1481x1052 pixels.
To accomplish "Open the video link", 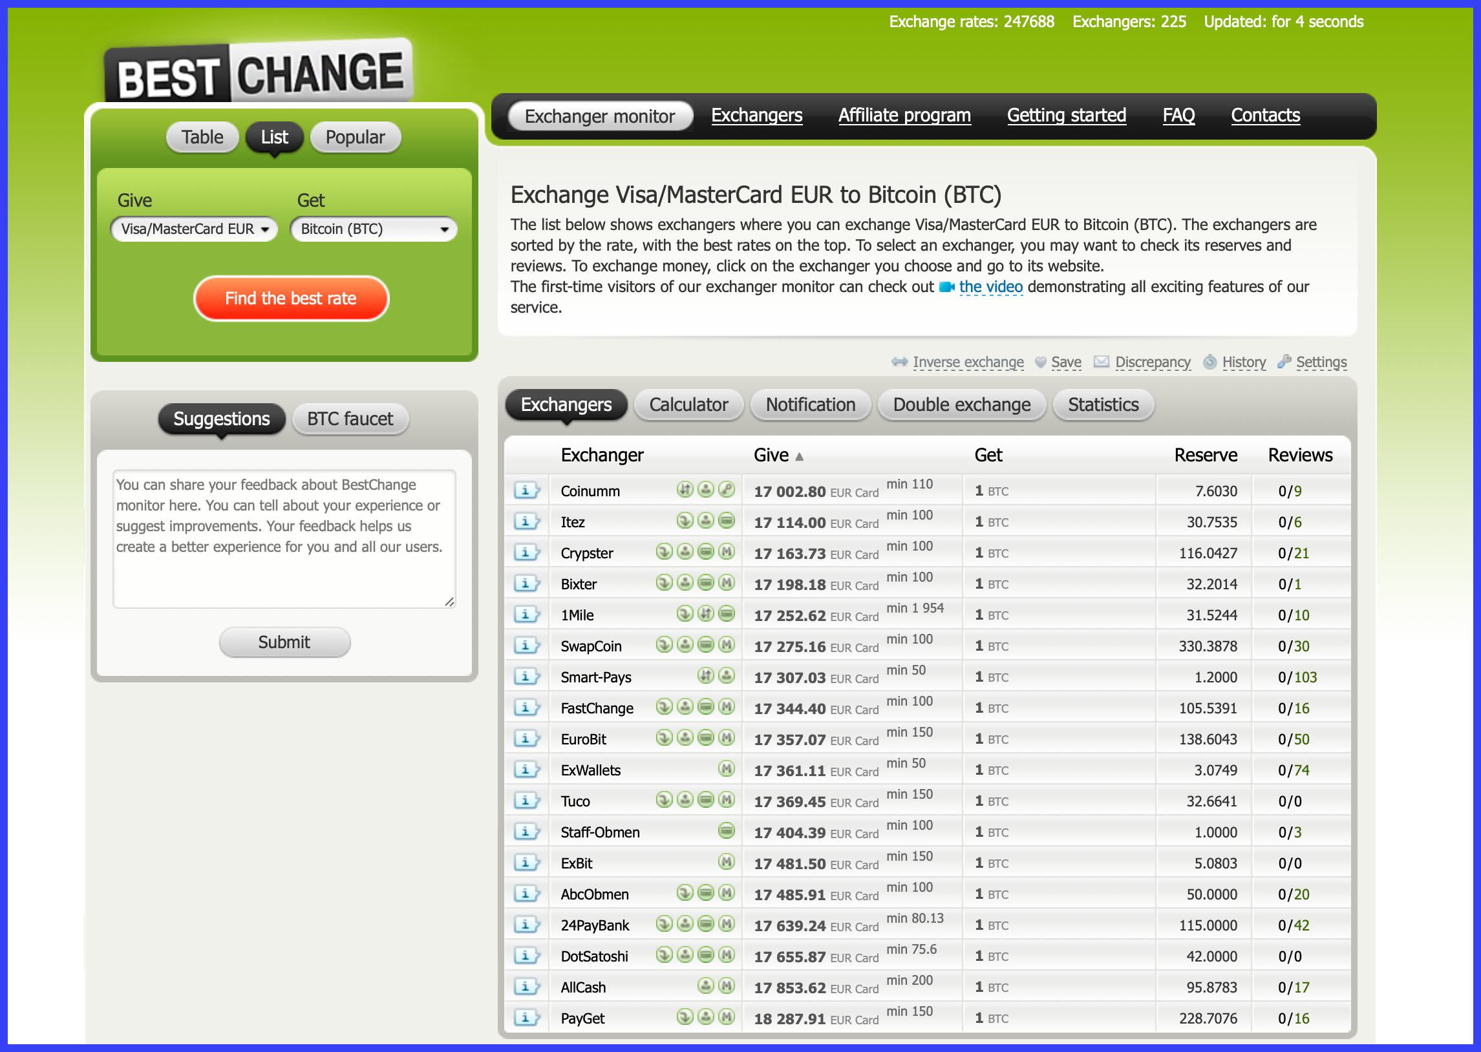I will (x=990, y=287).
